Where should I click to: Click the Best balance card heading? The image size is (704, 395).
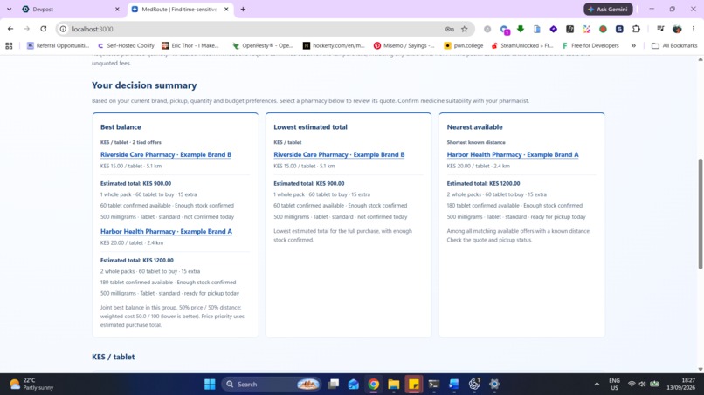(x=121, y=127)
